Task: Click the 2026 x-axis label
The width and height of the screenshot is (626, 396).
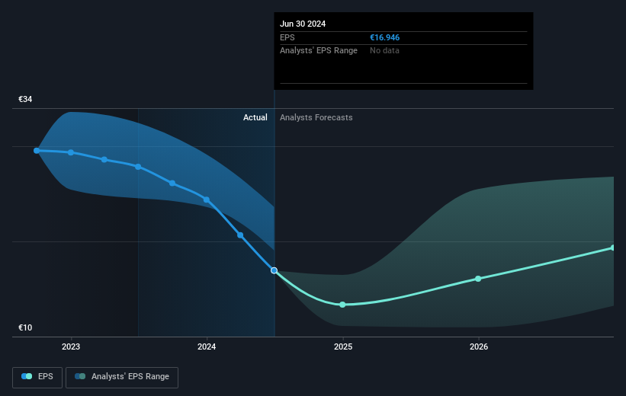Action: point(479,346)
